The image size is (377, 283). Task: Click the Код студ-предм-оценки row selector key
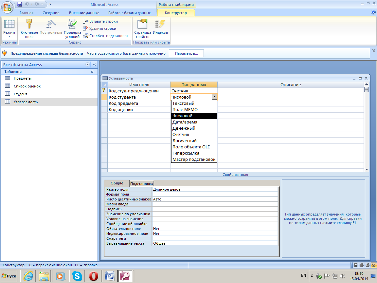coord(104,91)
